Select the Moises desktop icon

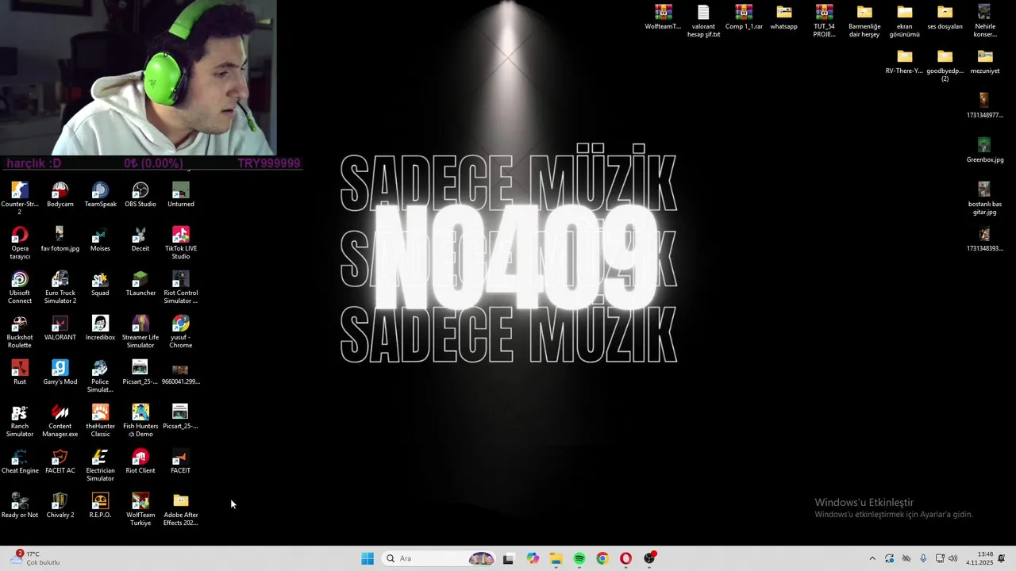pyautogui.click(x=100, y=240)
